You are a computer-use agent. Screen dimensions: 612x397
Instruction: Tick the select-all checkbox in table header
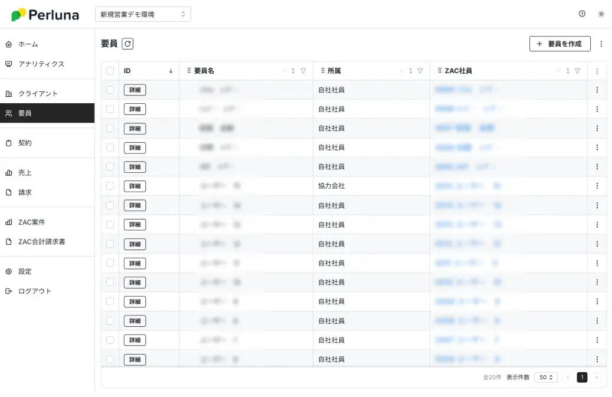click(x=110, y=71)
